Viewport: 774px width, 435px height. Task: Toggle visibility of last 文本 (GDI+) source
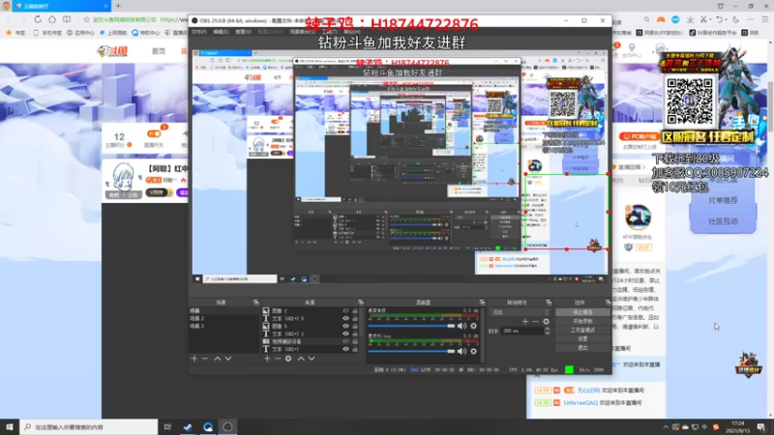tap(345, 349)
